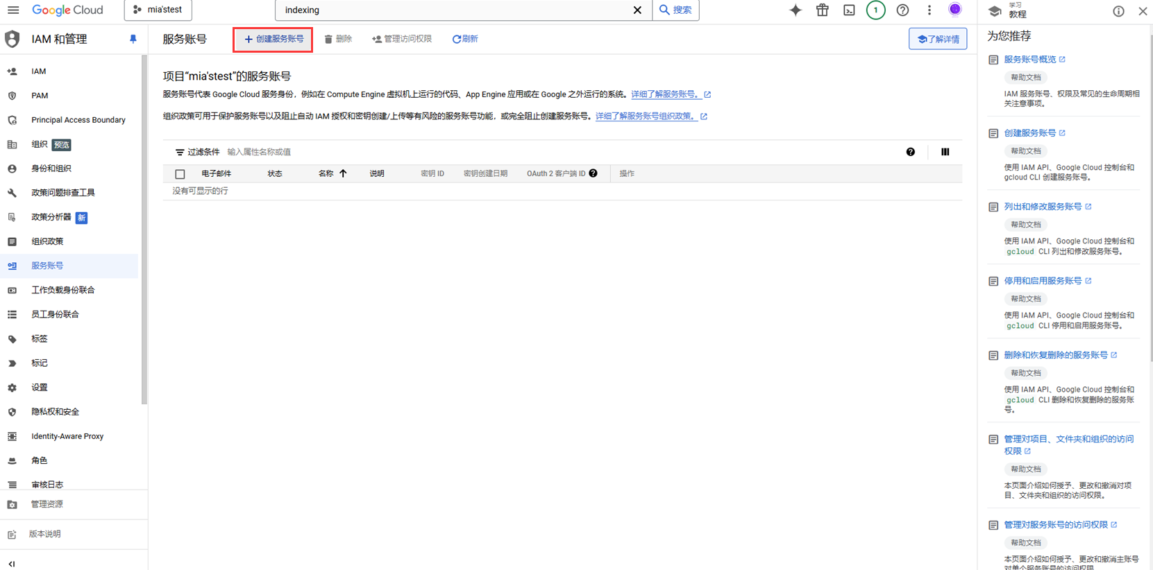Click OAuth 2 客户端 ID help icon
The image size is (1153, 570).
click(x=594, y=173)
